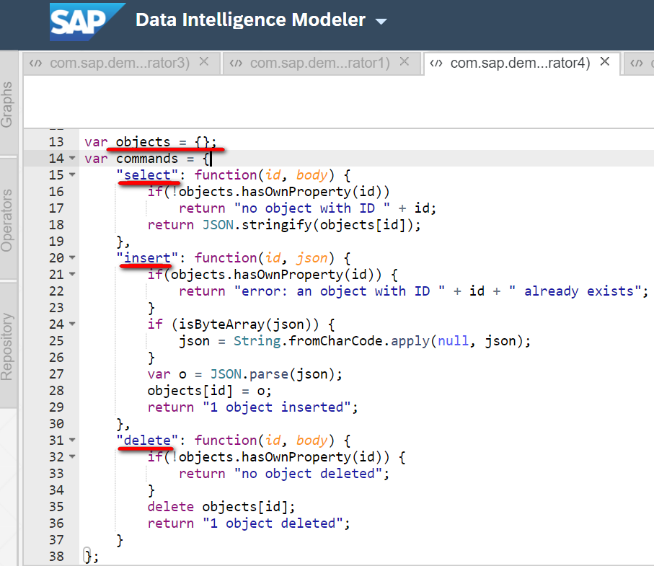654x566 pixels.
Task: Fold the insert function at line 20
Action: point(72,258)
